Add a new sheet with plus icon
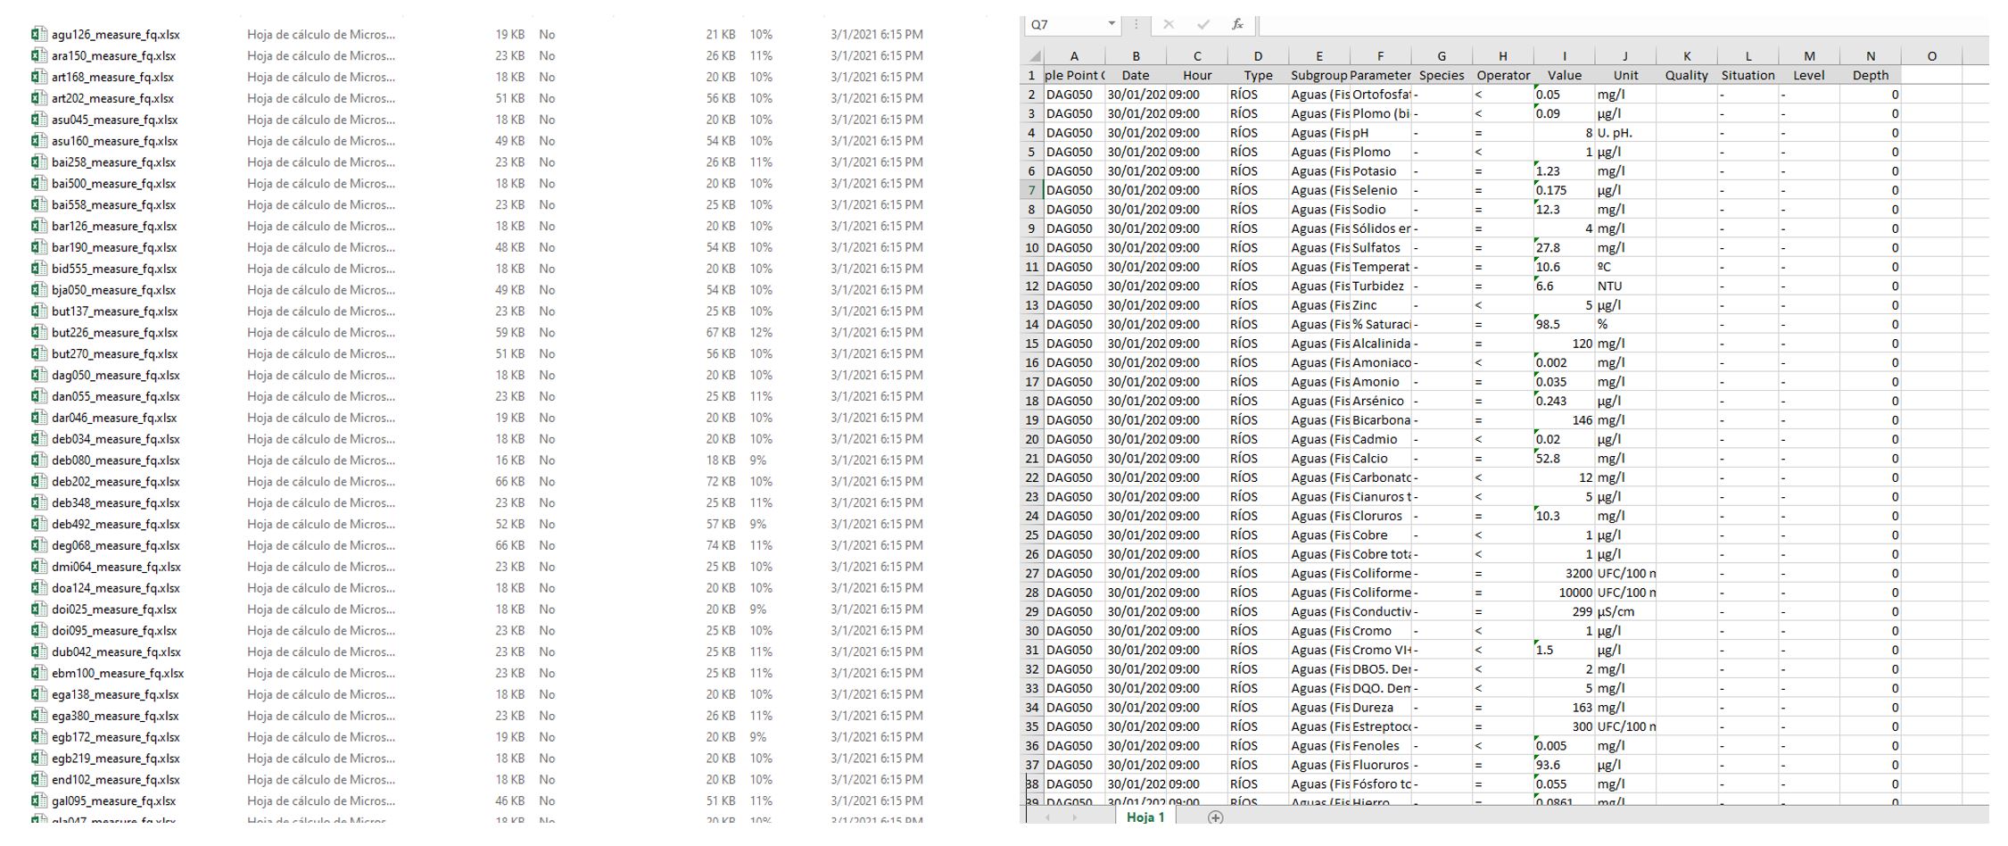Screen dimensions: 2008x846 [x=1215, y=817]
